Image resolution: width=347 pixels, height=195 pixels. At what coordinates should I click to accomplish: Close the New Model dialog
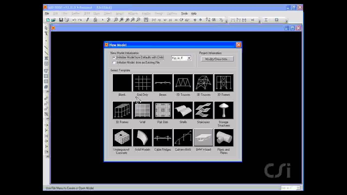point(239,45)
